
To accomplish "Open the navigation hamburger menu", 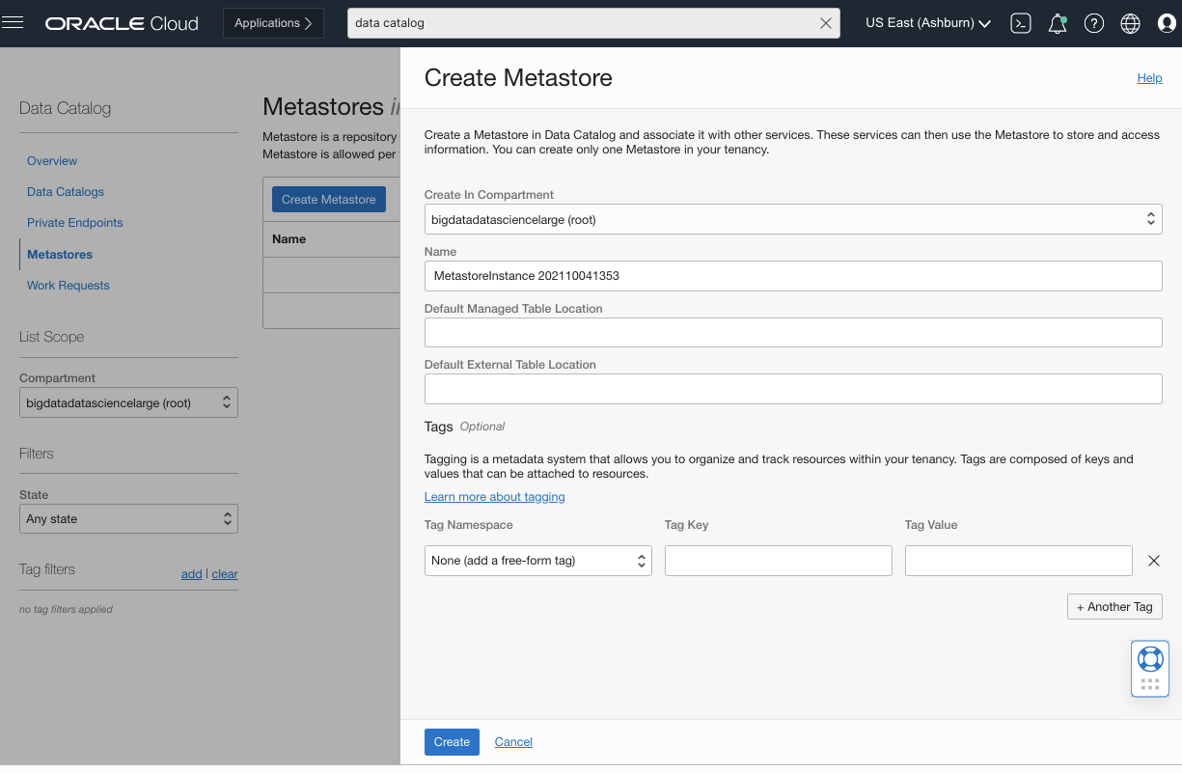I will (13, 22).
